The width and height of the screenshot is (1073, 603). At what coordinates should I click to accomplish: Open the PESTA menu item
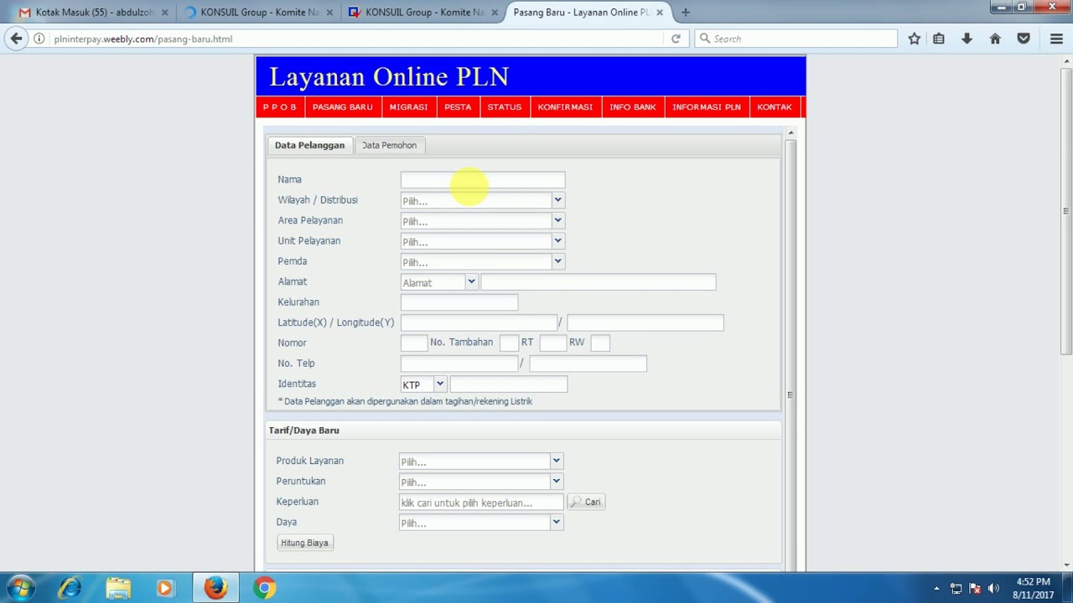point(458,107)
